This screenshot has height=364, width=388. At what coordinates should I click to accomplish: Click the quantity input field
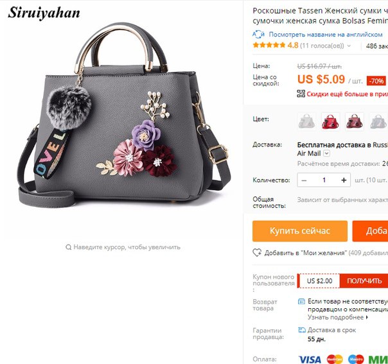pos(324,180)
